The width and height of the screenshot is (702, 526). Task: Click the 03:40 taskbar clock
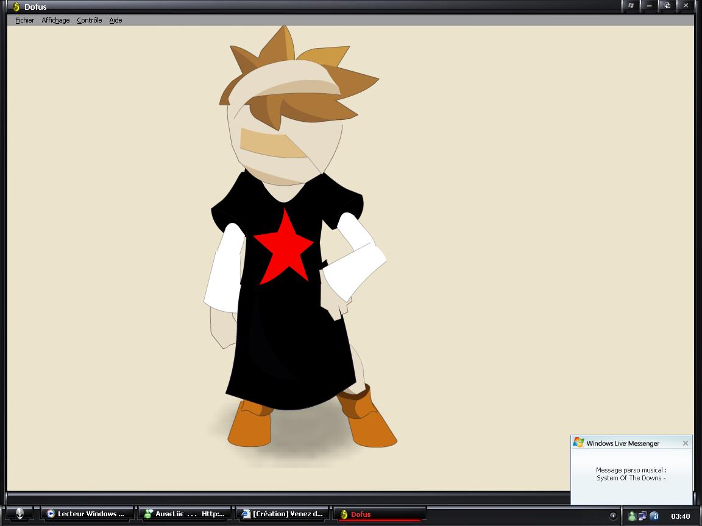pyautogui.click(x=681, y=516)
